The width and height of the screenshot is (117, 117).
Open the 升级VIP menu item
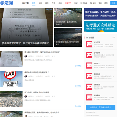coord(68,3)
